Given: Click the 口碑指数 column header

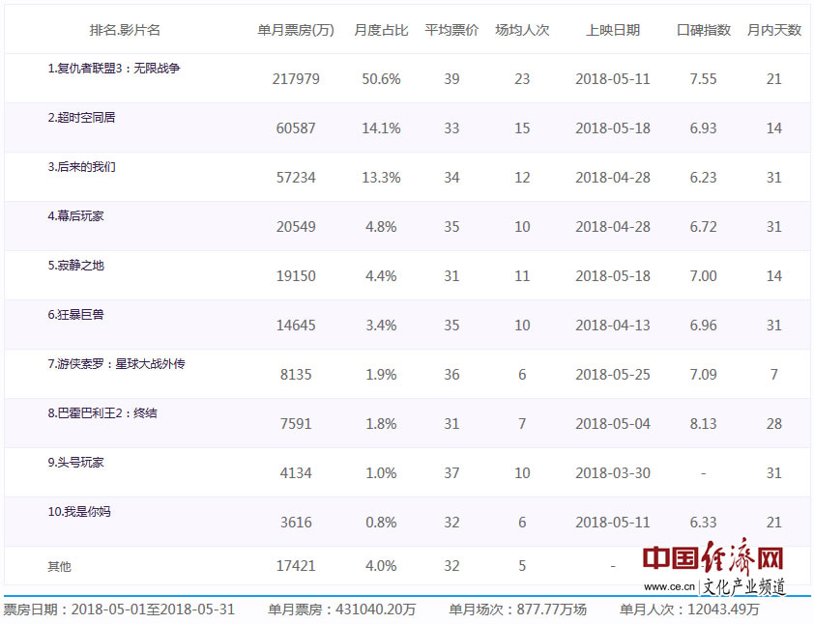Looking at the screenshot, I should [704, 30].
